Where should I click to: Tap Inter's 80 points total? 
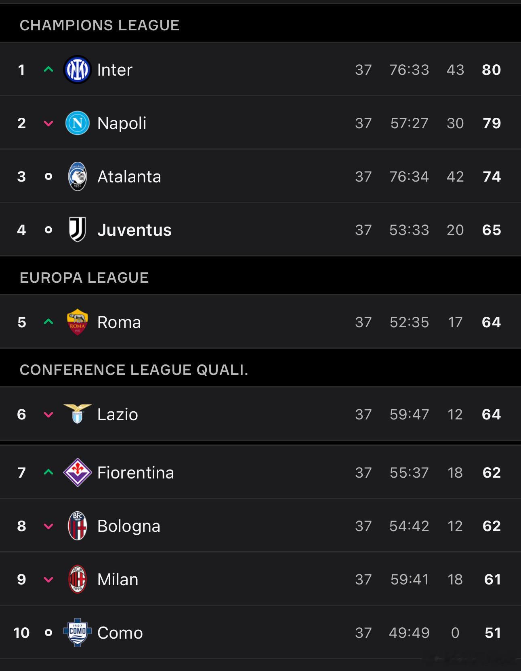pos(492,70)
